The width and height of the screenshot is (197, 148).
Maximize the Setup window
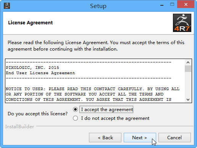tap(172, 5)
